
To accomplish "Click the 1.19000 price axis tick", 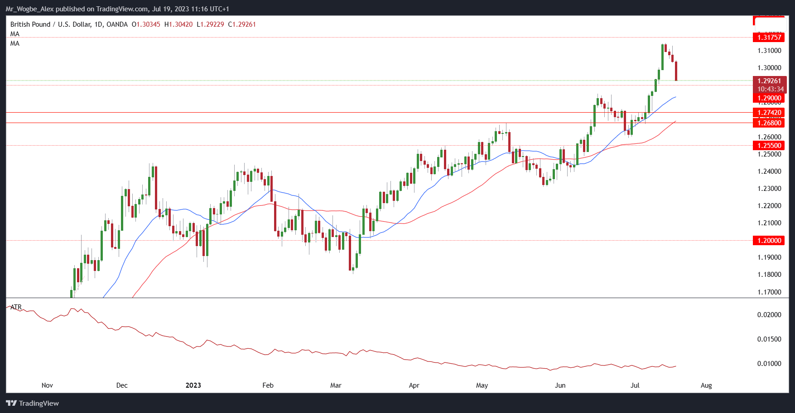I will pyautogui.click(x=769, y=257).
